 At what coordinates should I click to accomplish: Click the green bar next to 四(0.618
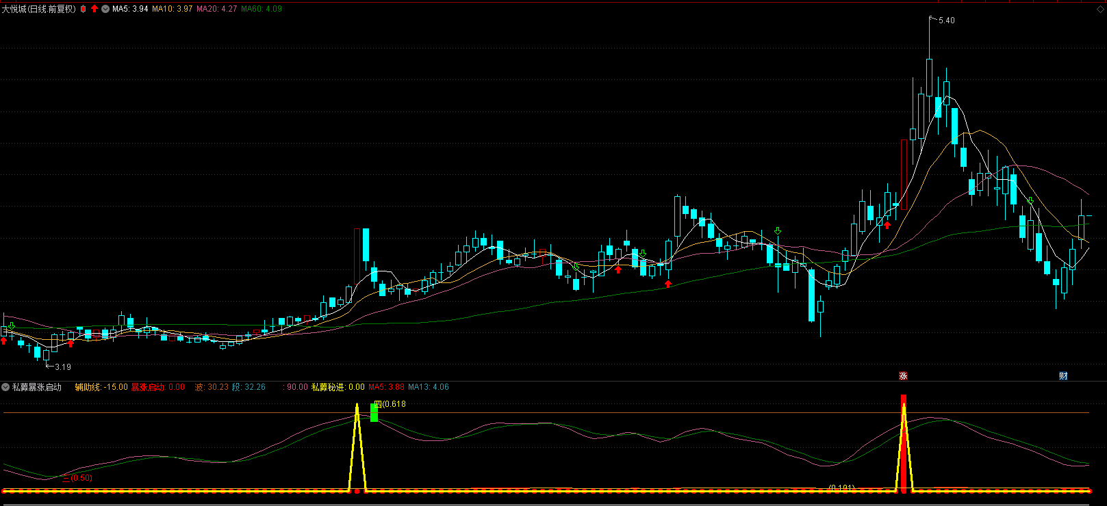(374, 412)
